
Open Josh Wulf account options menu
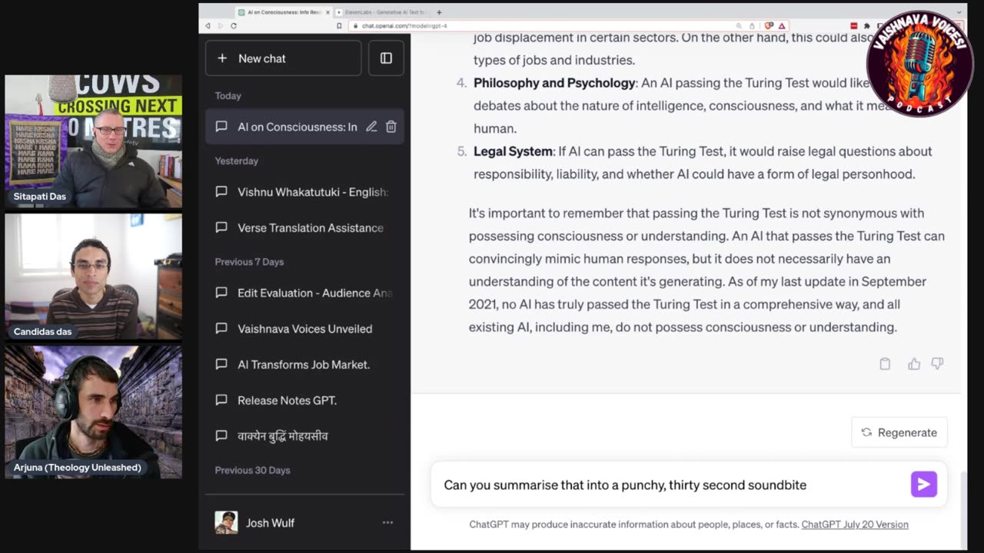coord(387,523)
